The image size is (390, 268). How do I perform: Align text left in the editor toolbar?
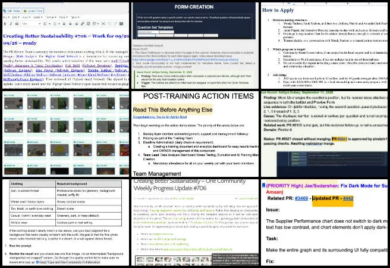click(64, 24)
